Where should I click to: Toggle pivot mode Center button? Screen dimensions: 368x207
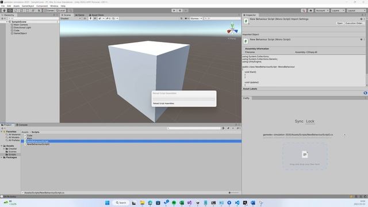(49, 10)
